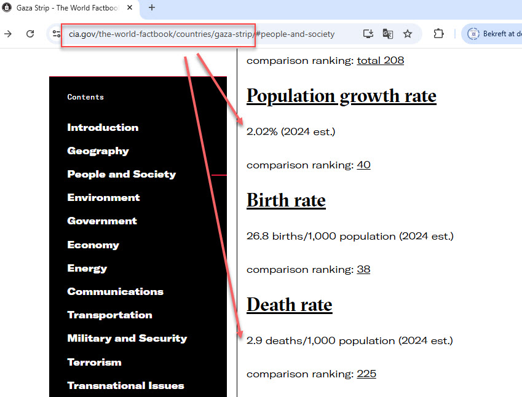This screenshot has height=397, width=522.
Task: Go to Introduction in Contents menu
Action: (x=103, y=127)
